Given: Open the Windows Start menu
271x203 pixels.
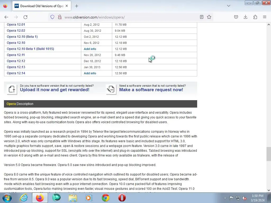Looking at the screenshot, I should click(x=7, y=198).
